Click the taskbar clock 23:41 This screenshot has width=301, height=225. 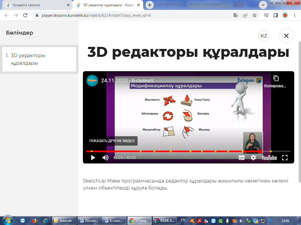point(285,221)
